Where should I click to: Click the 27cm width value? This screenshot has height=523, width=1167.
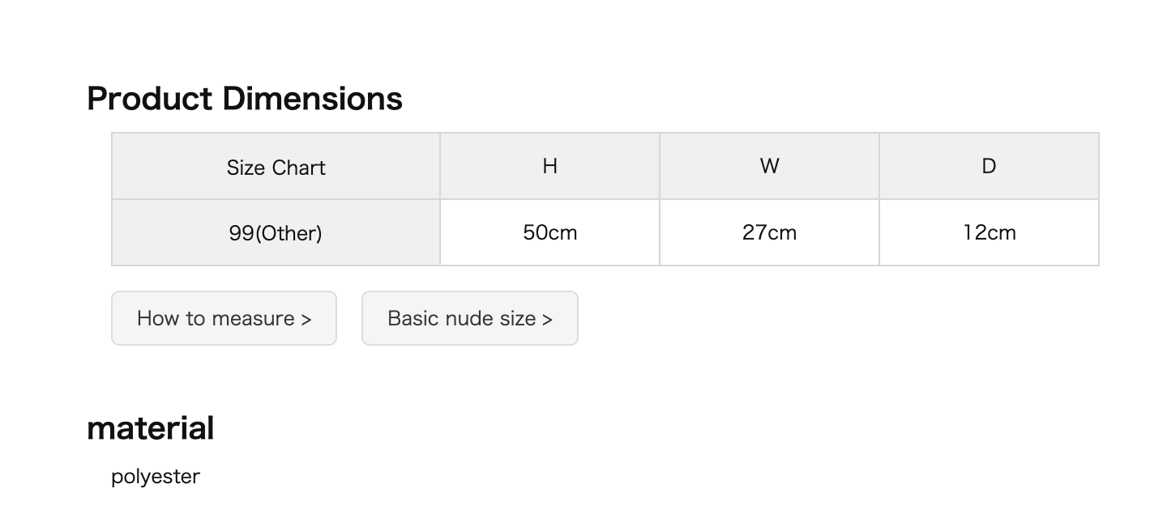(x=769, y=233)
